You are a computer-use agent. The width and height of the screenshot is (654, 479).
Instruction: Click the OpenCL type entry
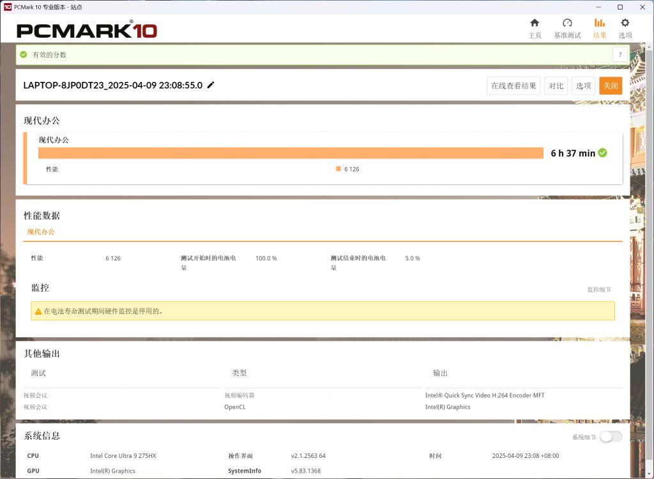(235, 407)
